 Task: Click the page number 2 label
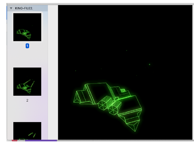[x=27, y=100]
